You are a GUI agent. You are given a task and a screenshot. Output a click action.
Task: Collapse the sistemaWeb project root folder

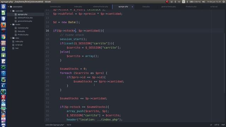pyautogui.click(x=8, y=7)
